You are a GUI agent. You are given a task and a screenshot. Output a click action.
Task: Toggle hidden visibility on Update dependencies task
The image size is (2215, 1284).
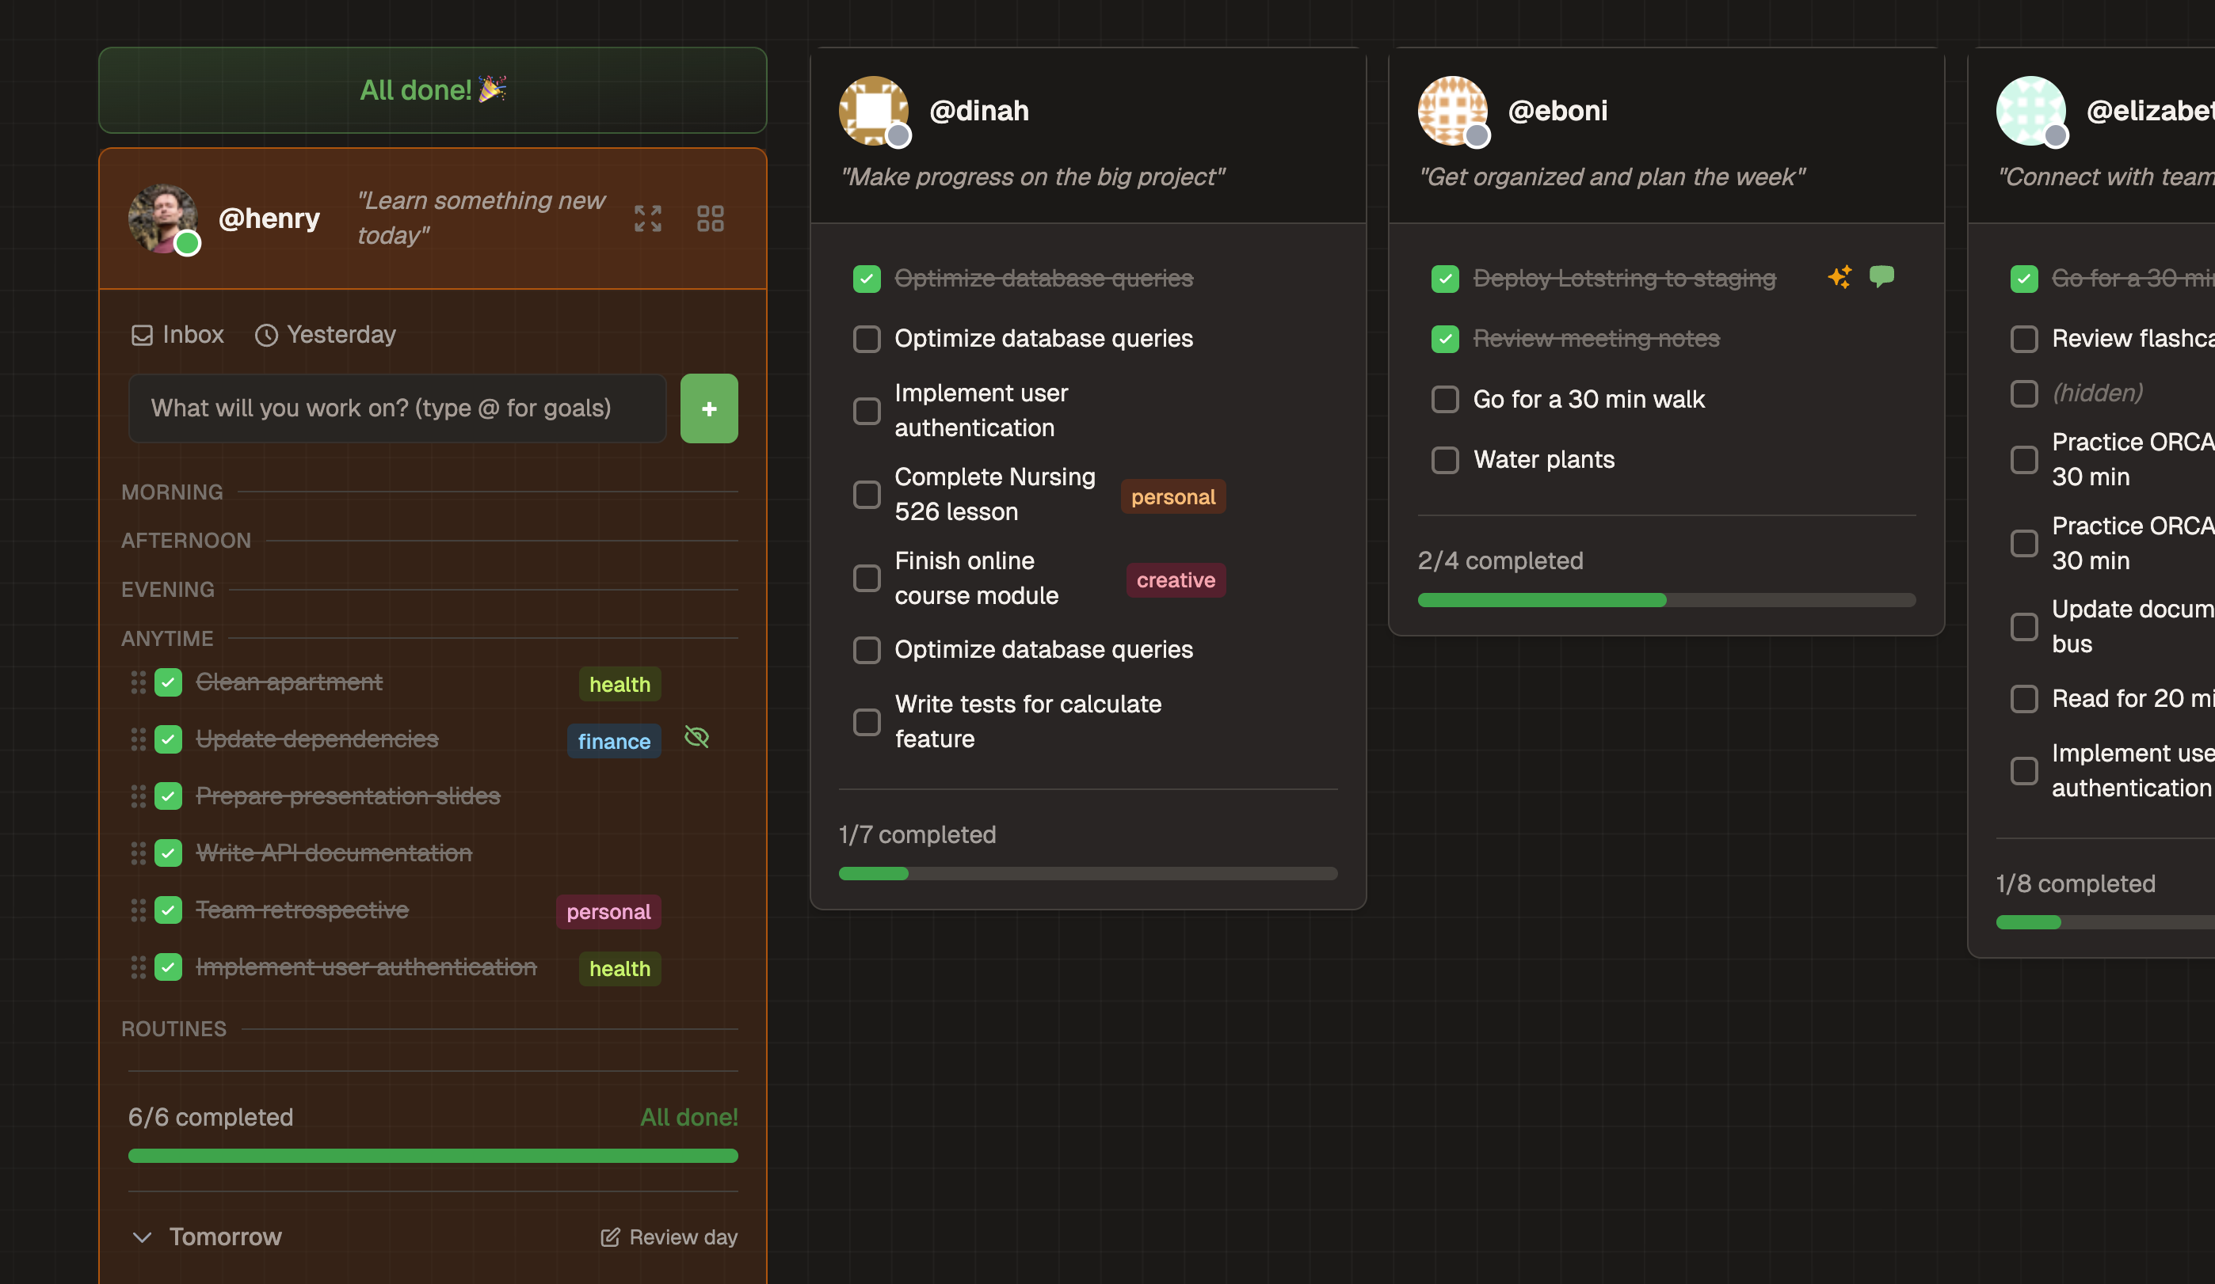696,739
